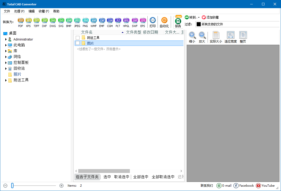Check the 附送工具 folder checkbox
This screenshot has height=191, width=281.
point(77,38)
